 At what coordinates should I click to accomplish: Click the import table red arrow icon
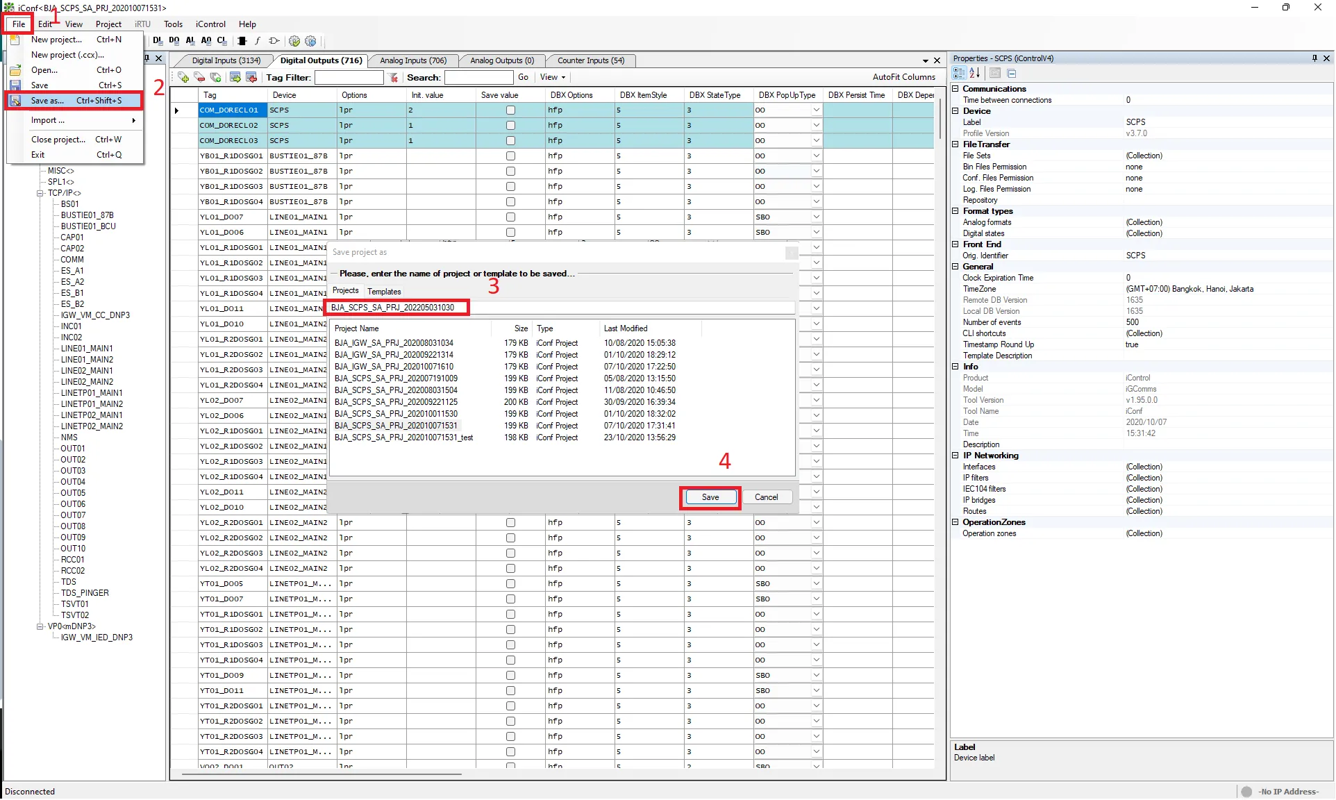pyautogui.click(x=251, y=77)
